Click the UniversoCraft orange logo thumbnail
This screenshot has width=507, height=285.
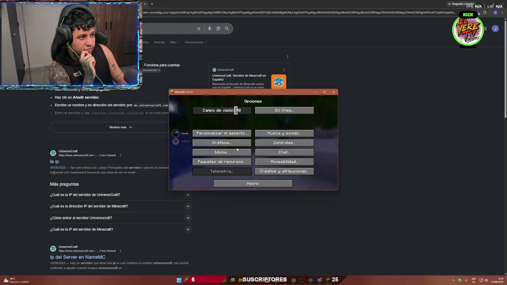(x=278, y=82)
